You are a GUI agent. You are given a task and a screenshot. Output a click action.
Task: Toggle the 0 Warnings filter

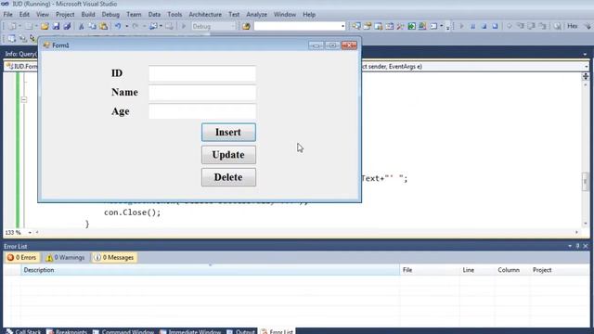[x=65, y=258]
